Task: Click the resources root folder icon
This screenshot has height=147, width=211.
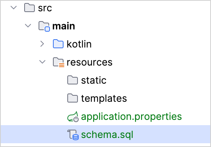Action: coord(59,62)
